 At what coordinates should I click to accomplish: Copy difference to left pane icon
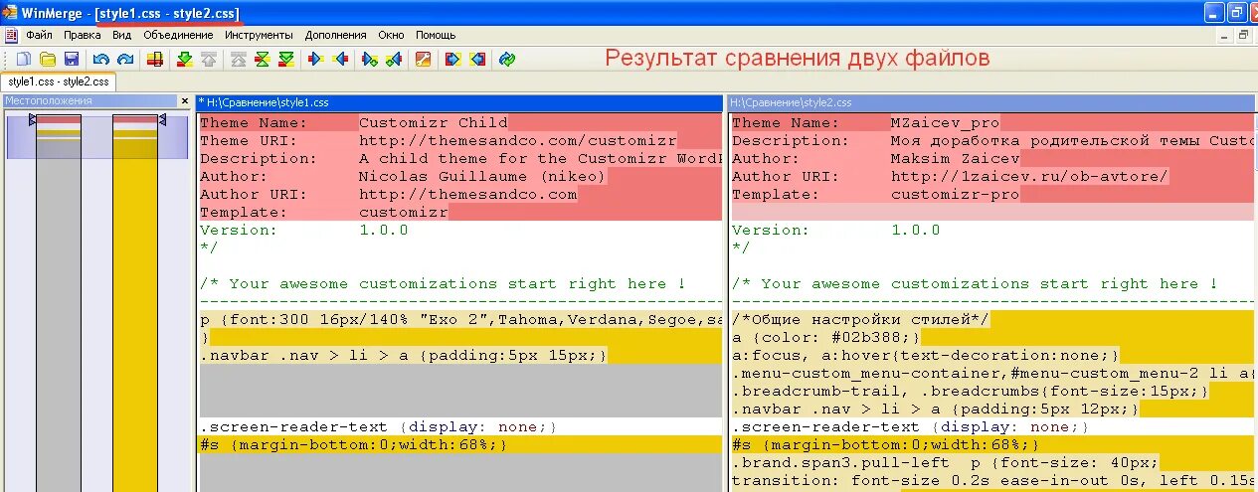(x=340, y=59)
